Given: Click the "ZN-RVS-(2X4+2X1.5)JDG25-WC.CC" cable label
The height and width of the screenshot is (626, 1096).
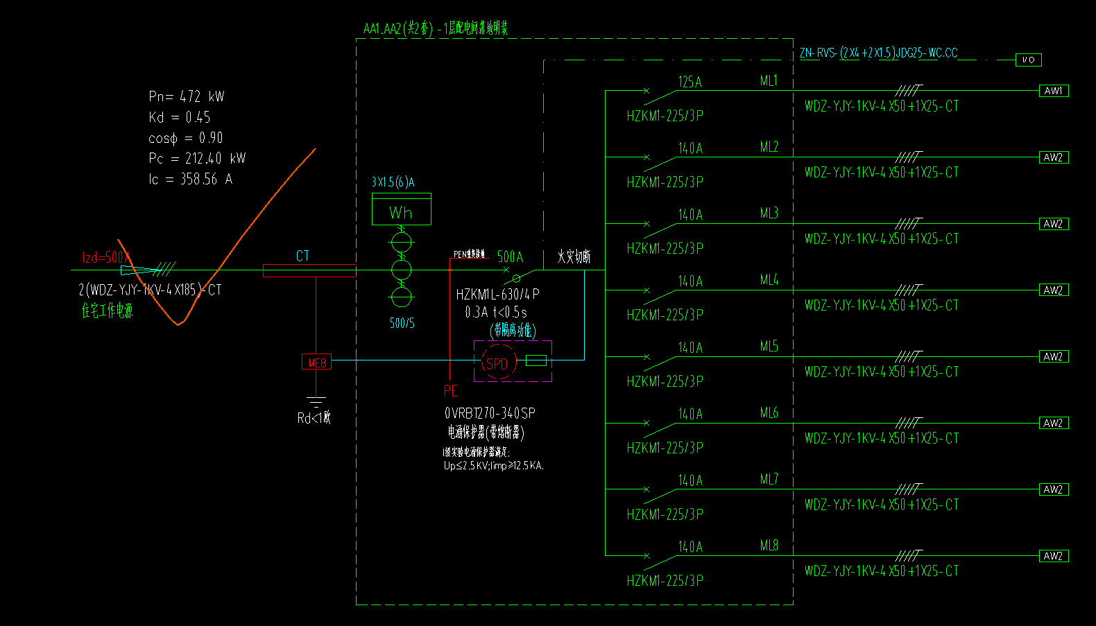Looking at the screenshot, I should (x=879, y=53).
